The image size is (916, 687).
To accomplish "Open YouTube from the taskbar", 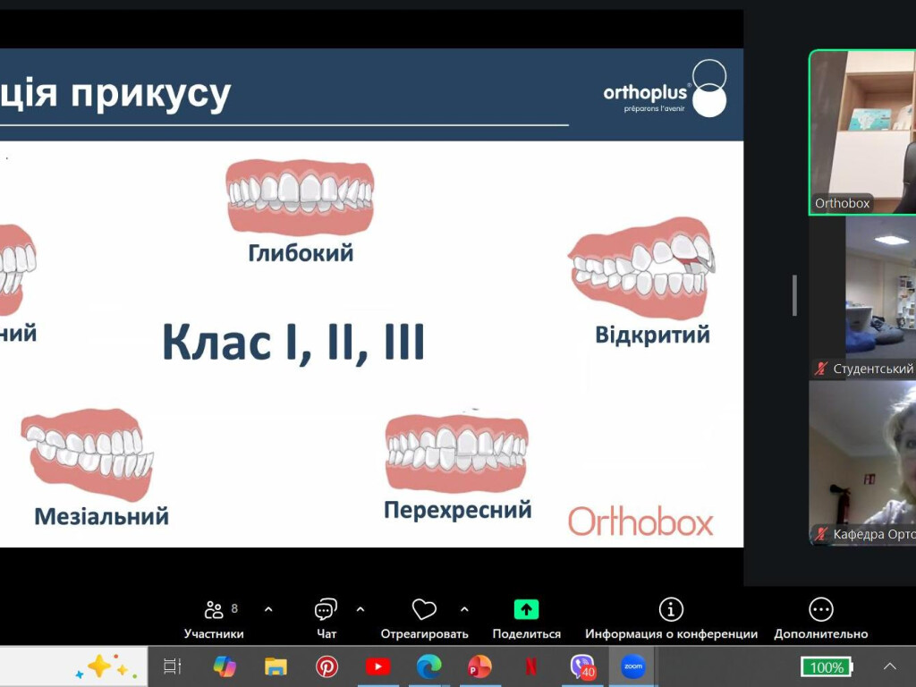I will pyautogui.click(x=378, y=666).
